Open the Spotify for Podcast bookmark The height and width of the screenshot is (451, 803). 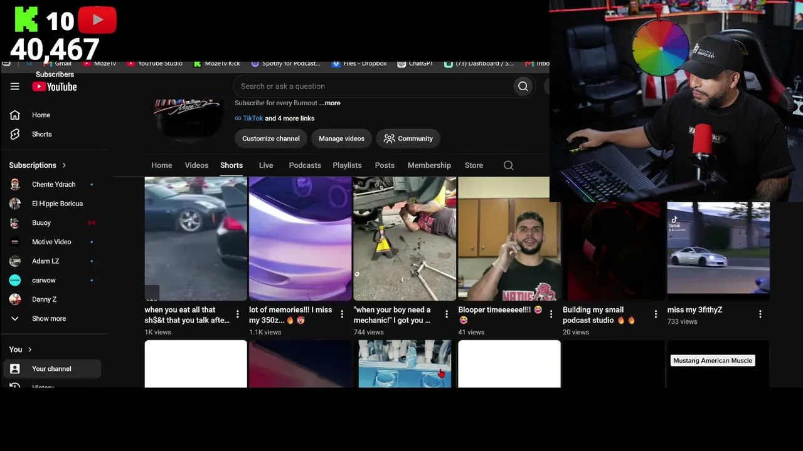tap(286, 63)
